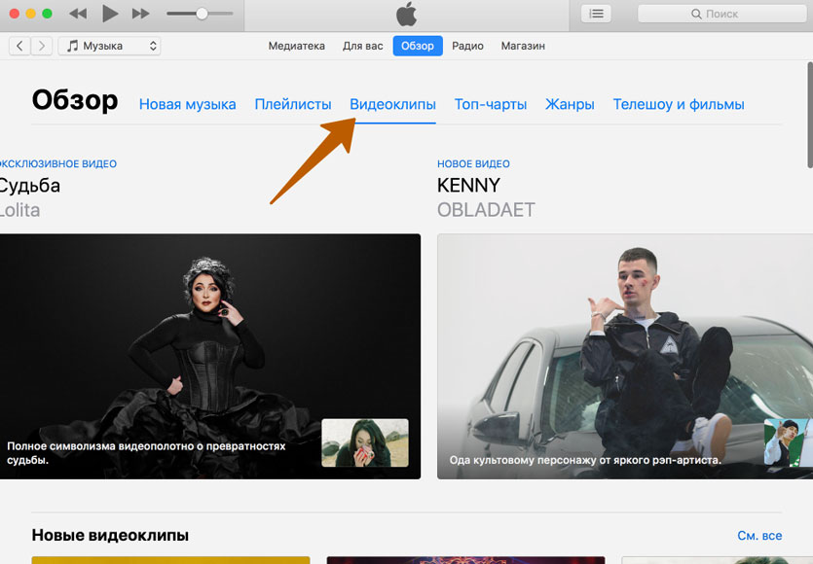Screen dimensions: 813x564
Task: Start playback with the play button
Action: pos(110,14)
